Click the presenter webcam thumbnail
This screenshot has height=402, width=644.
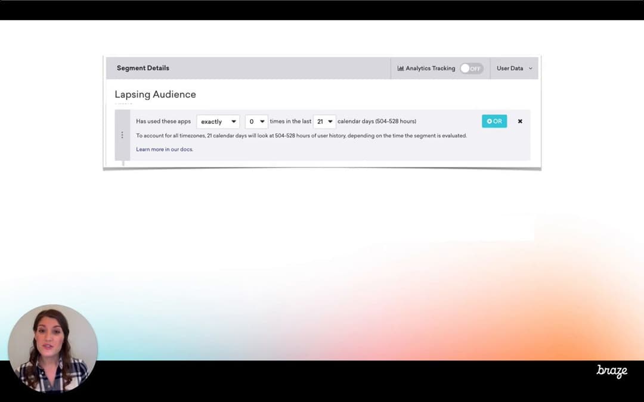(52, 349)
